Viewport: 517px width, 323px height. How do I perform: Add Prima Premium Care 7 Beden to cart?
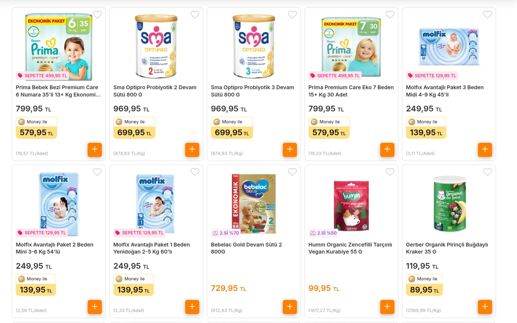pos(387,149)
